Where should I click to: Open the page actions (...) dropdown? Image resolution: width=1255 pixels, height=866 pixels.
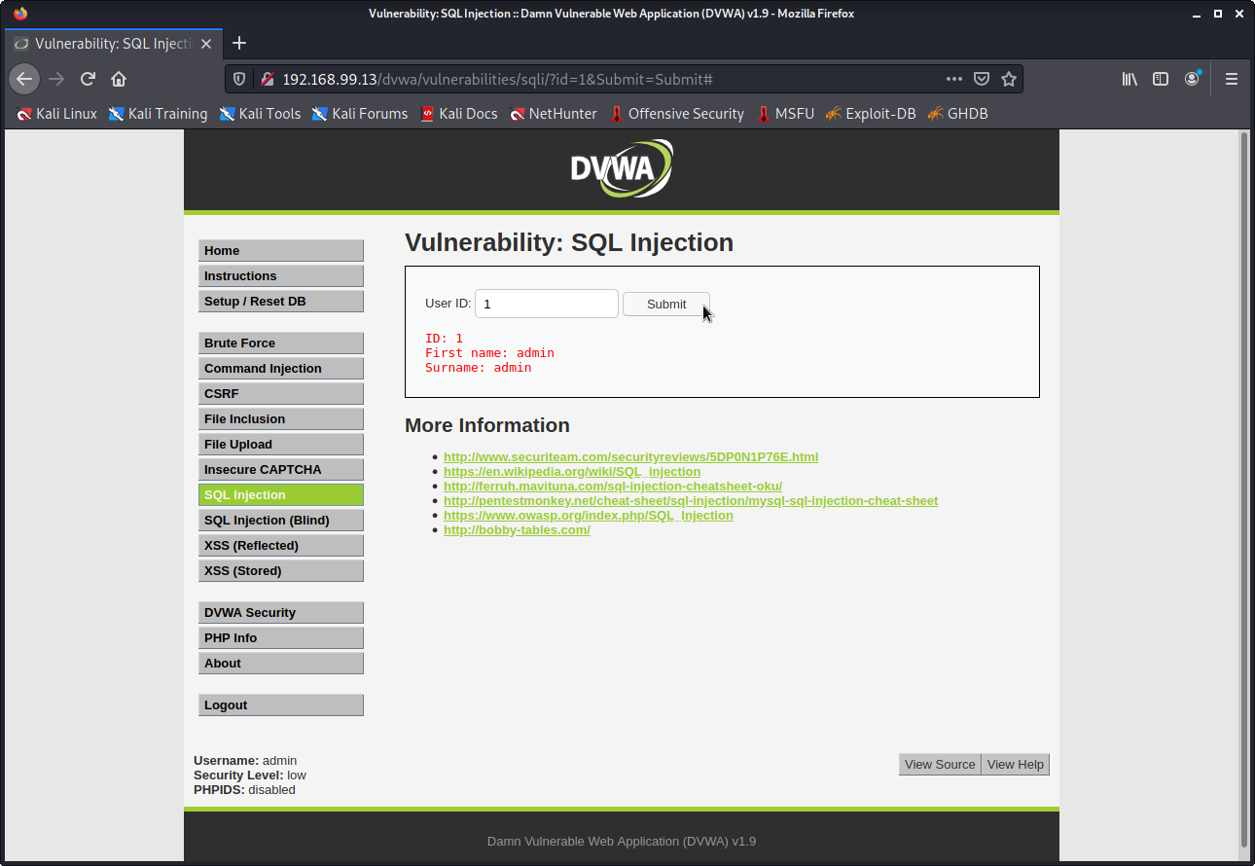(953, 79)
